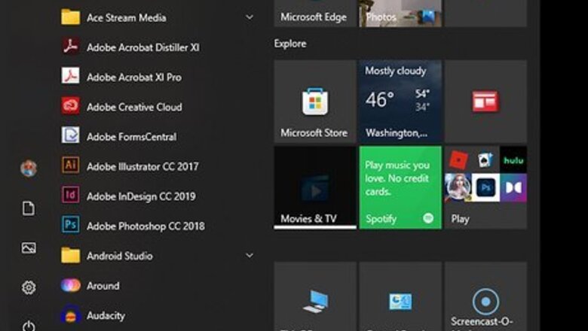Open the Microsoft Store tile
This screenshot has width=588, height=331.
click(315, 102)
